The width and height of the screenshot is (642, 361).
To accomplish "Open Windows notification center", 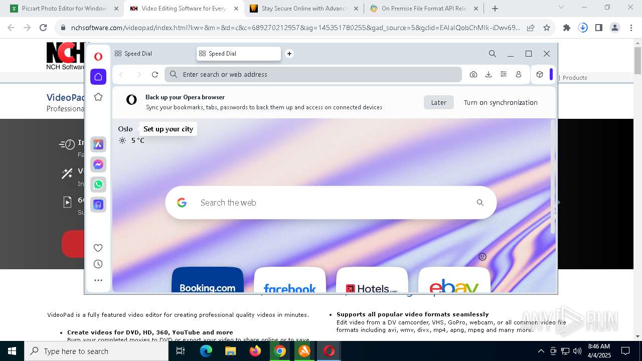I will [x=625, y=351].
